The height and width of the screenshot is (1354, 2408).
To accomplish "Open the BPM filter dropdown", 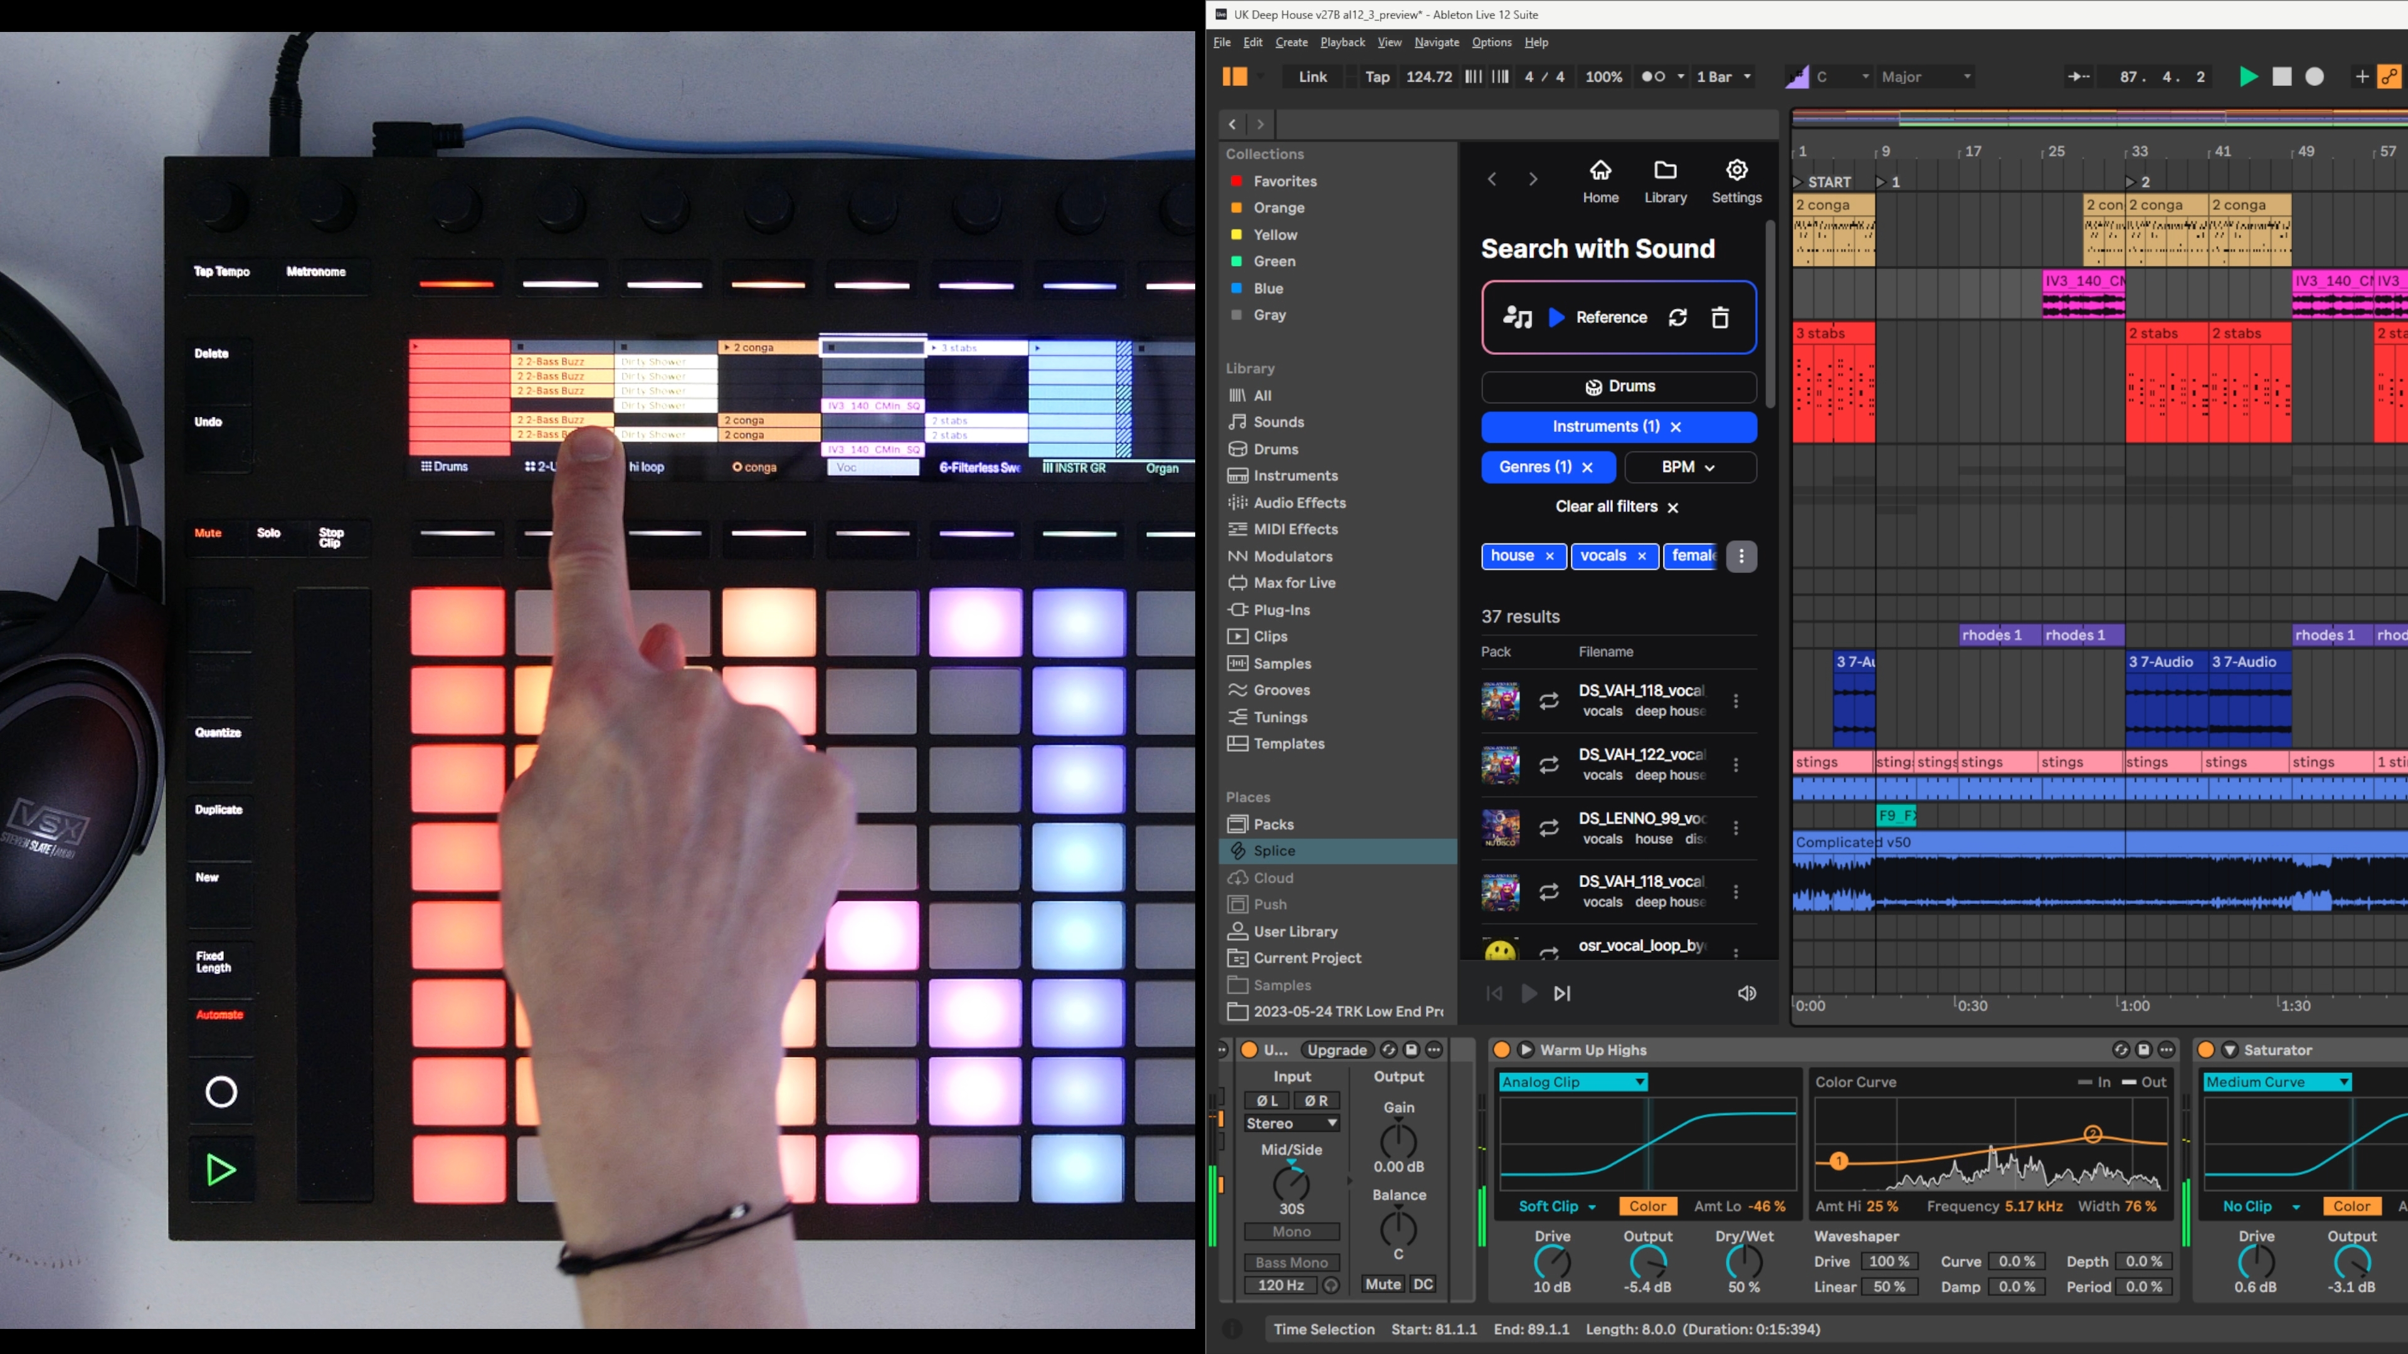I will [1689, 467].
